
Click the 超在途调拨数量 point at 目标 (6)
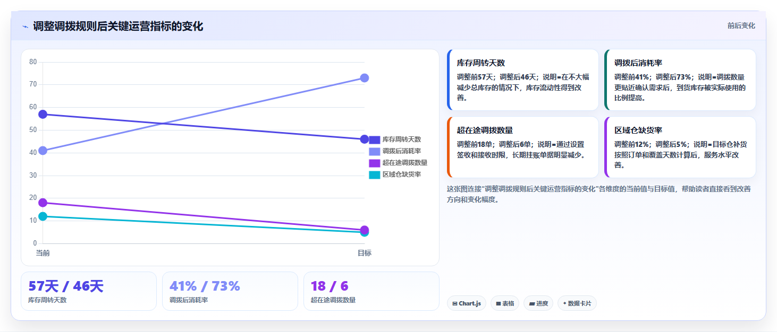[x=365, y=230]
